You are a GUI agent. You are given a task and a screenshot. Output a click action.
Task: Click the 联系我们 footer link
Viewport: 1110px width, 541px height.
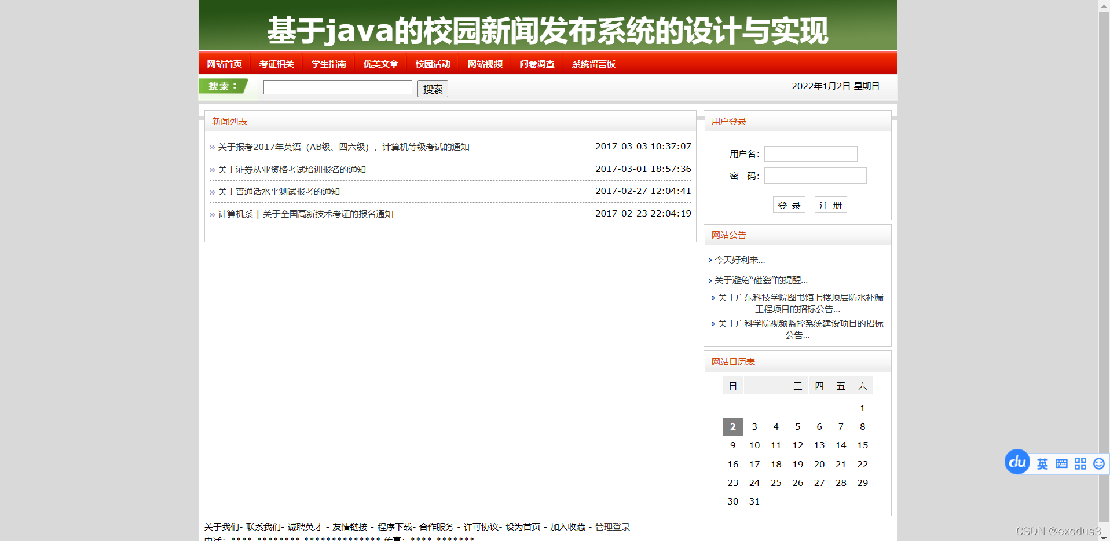click(x=263, y=527)
